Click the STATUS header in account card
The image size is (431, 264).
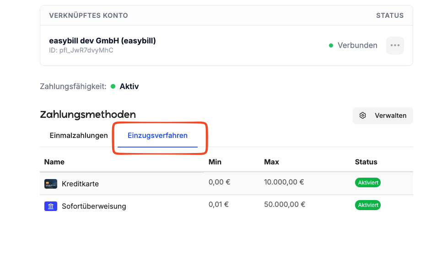click(390, 16)
